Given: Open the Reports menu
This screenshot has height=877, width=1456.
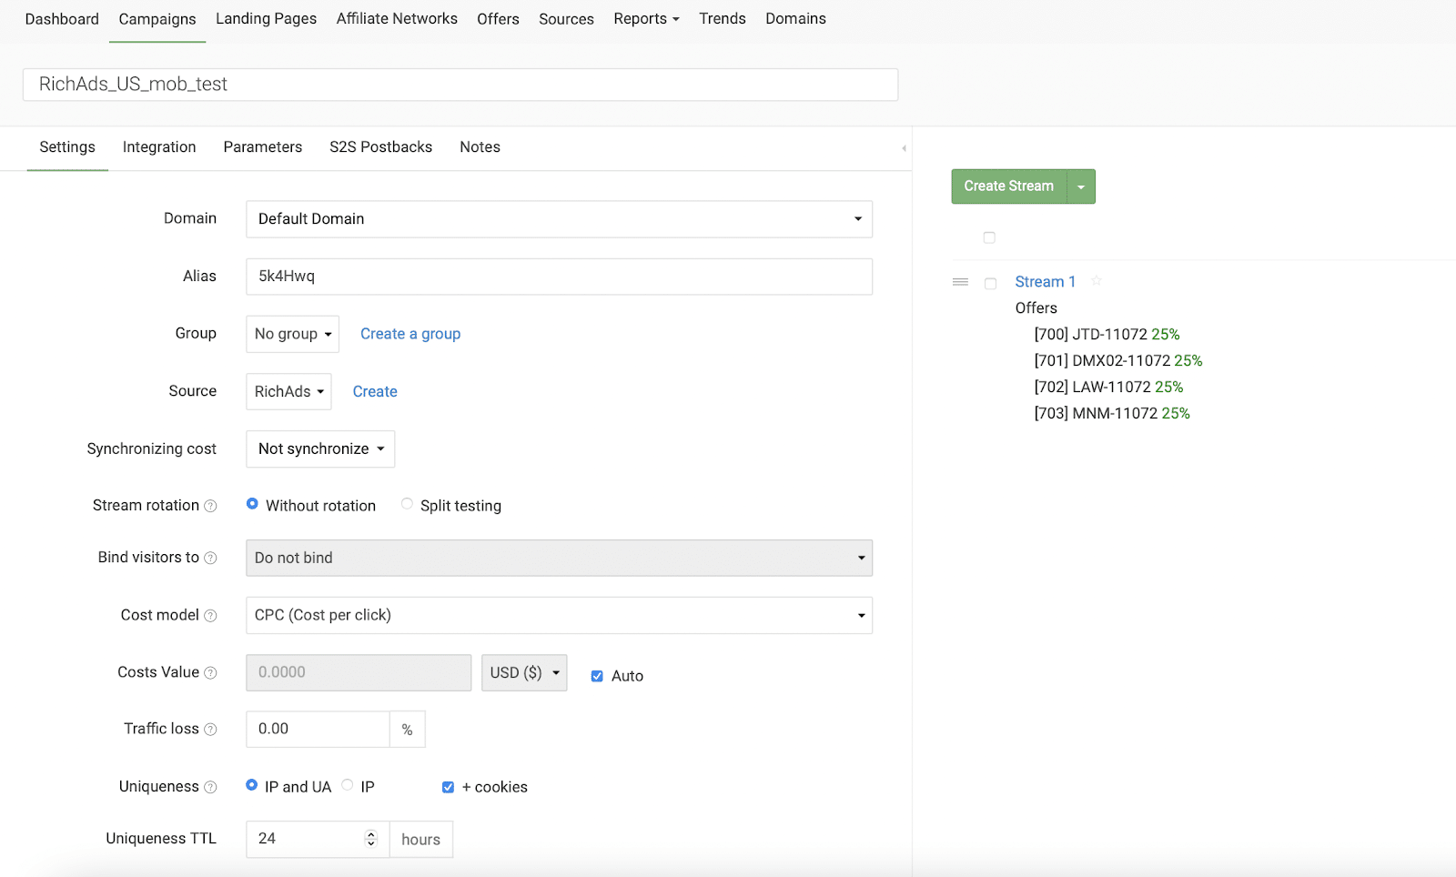Looking at the screenshot, I should coord(646,19).
